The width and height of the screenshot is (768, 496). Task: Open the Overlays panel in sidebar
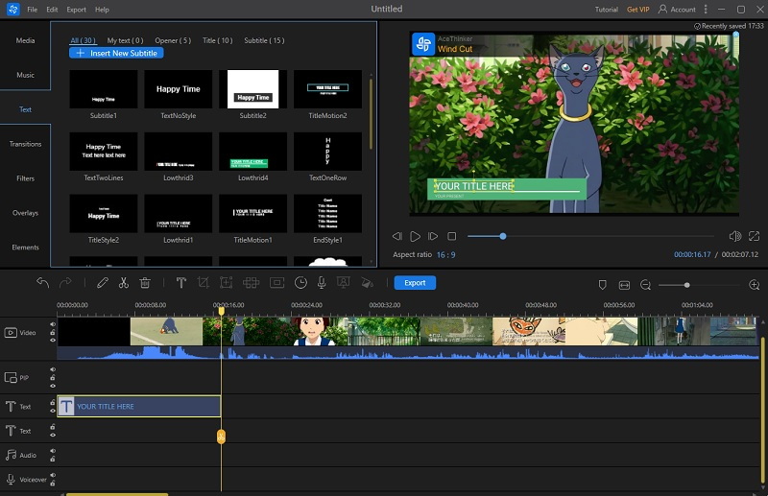pyautogui.click(x=25, y=213)
